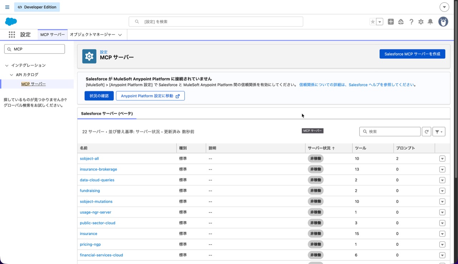Image resolution: width=458 pixels, height=264 pixels.
Task: Open the App Launcher grid icon
Action: [12, 35]
